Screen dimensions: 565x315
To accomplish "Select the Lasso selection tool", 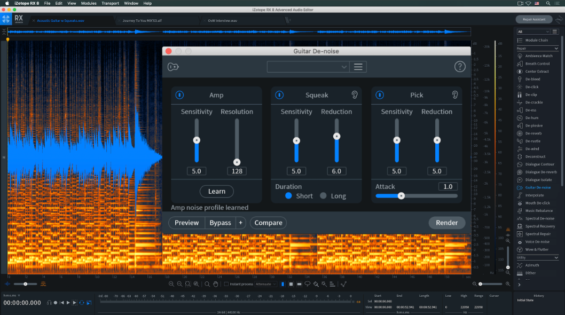I will pyautogui.click(x=308, y=284).
